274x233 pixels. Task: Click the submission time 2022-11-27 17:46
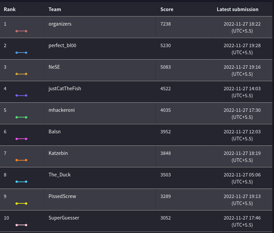pos(242,218)
